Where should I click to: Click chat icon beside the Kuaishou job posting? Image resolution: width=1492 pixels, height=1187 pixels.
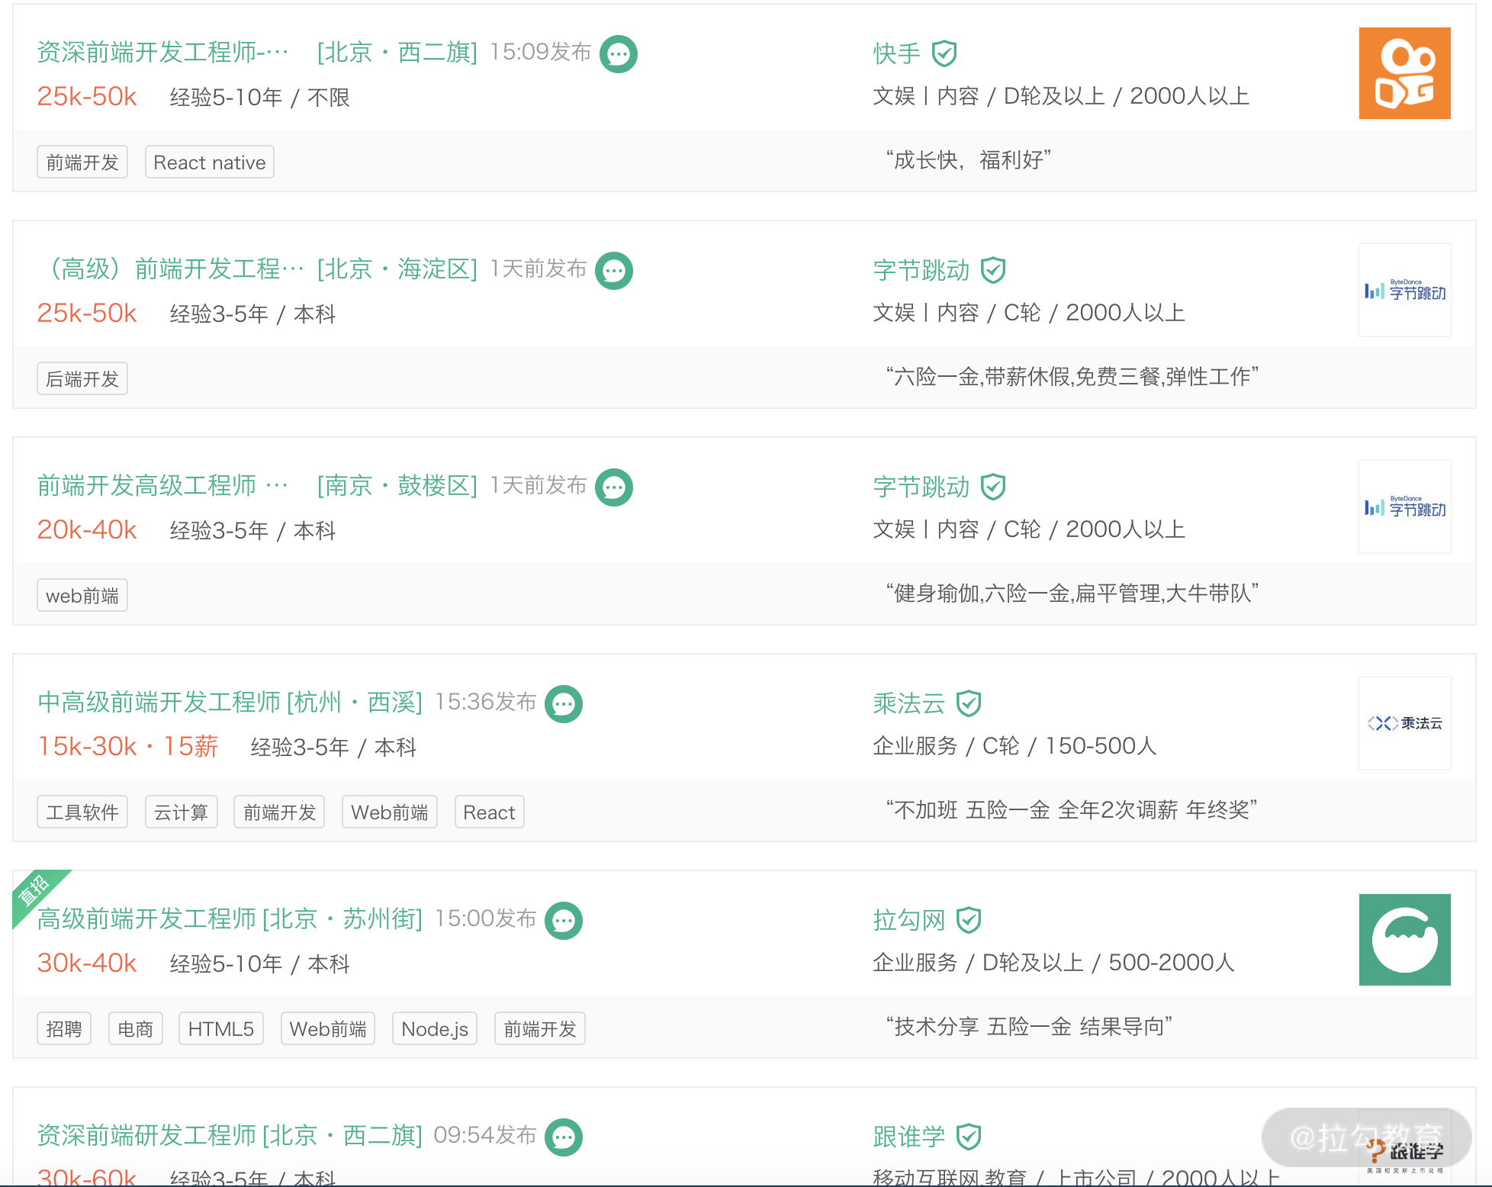(618, 54)
